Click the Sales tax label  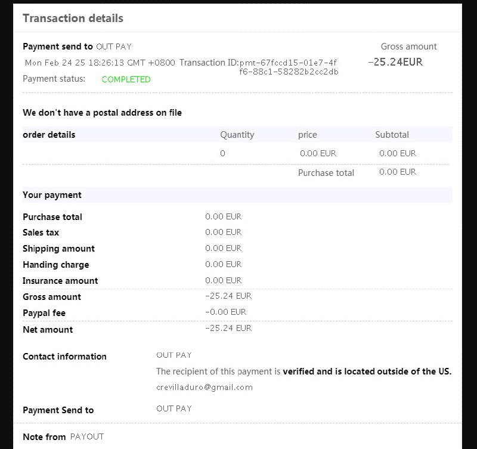click(41, 233)
